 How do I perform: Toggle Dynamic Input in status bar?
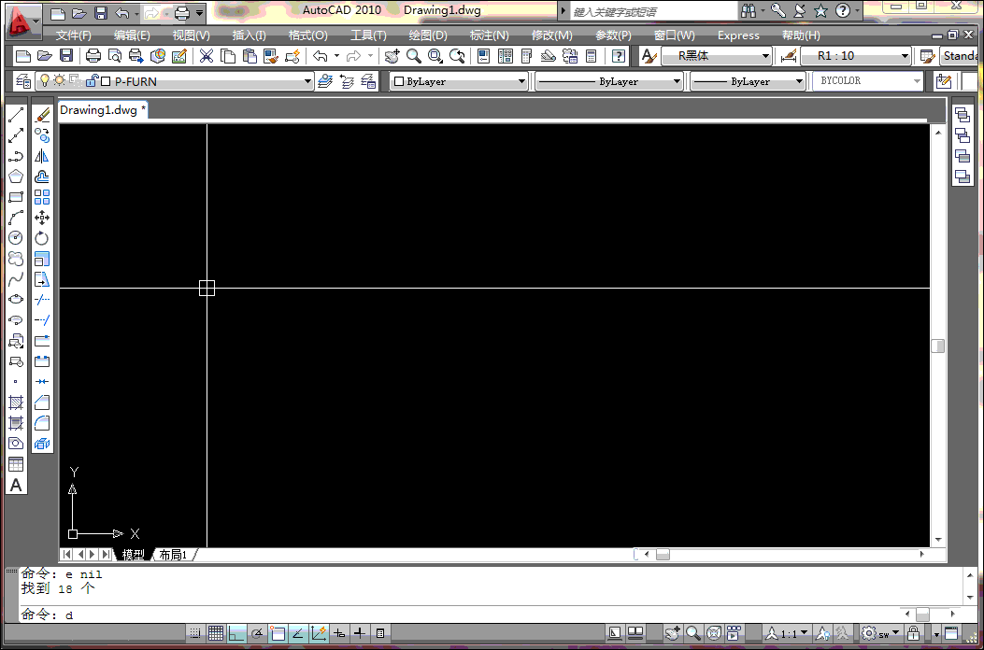tap(339, 633)
